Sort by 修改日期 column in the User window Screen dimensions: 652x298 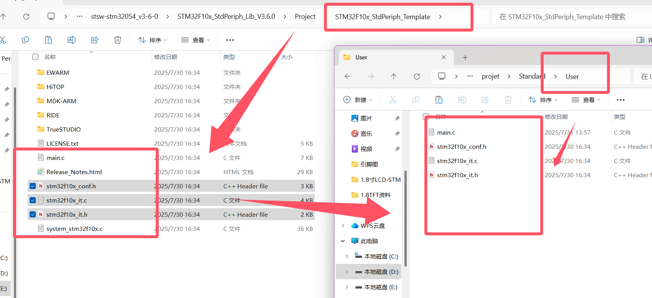click(x=556, y=117)
